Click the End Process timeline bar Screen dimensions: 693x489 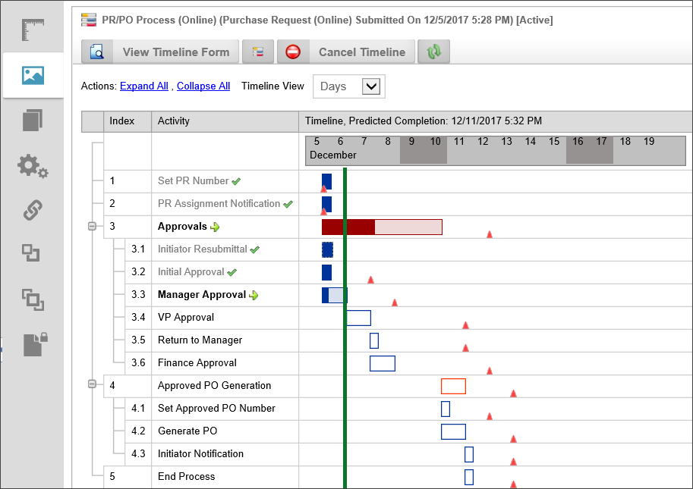[x=469, y=477]
